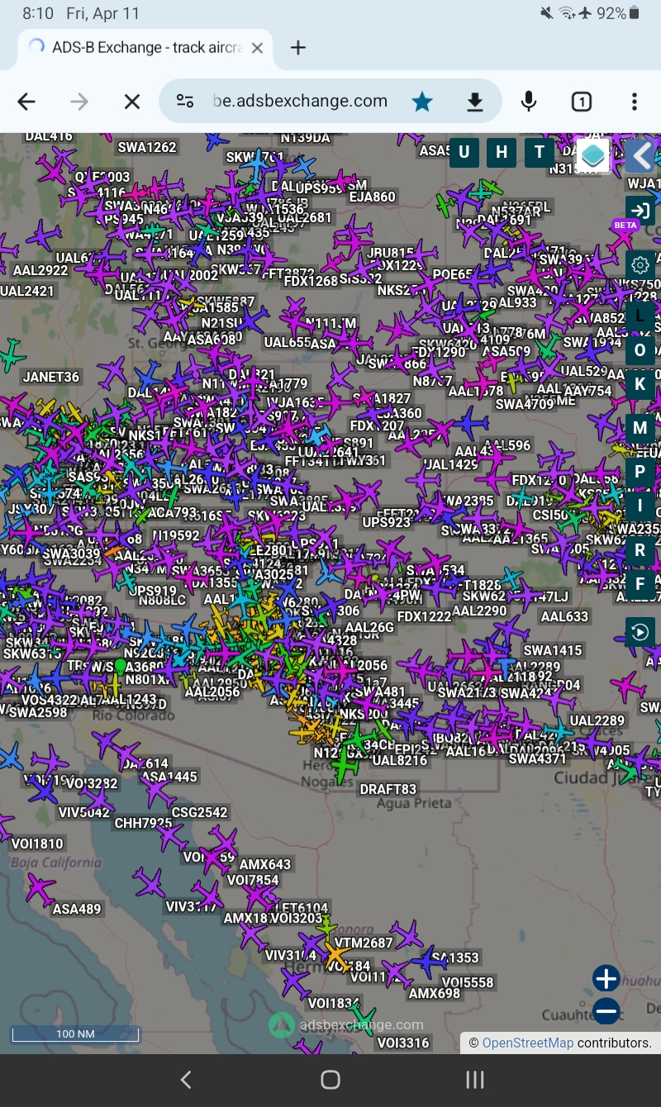Toggle the K map button
This screenshot has height=1107, width=661.
tap(640, 384)
